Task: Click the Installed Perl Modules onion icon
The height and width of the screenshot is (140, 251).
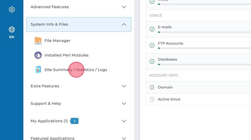Action: point(38,55)
